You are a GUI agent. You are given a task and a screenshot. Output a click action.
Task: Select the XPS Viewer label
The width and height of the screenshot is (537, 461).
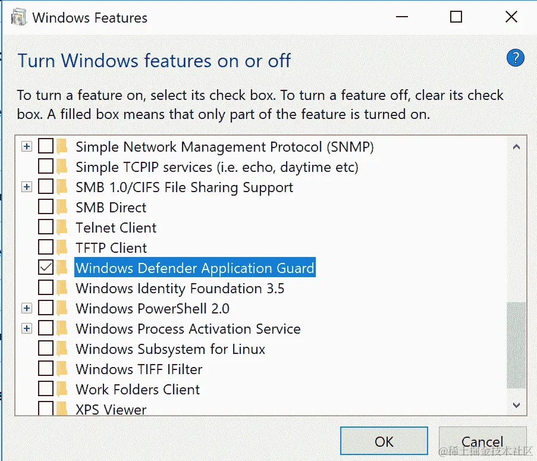tap(111, 409)
